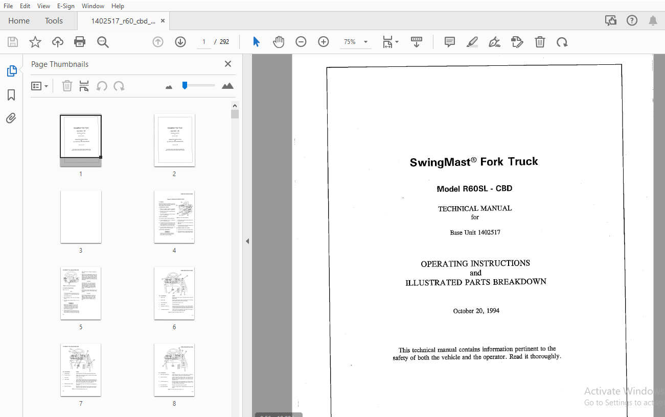Select page 5 thumbnail

81,293
